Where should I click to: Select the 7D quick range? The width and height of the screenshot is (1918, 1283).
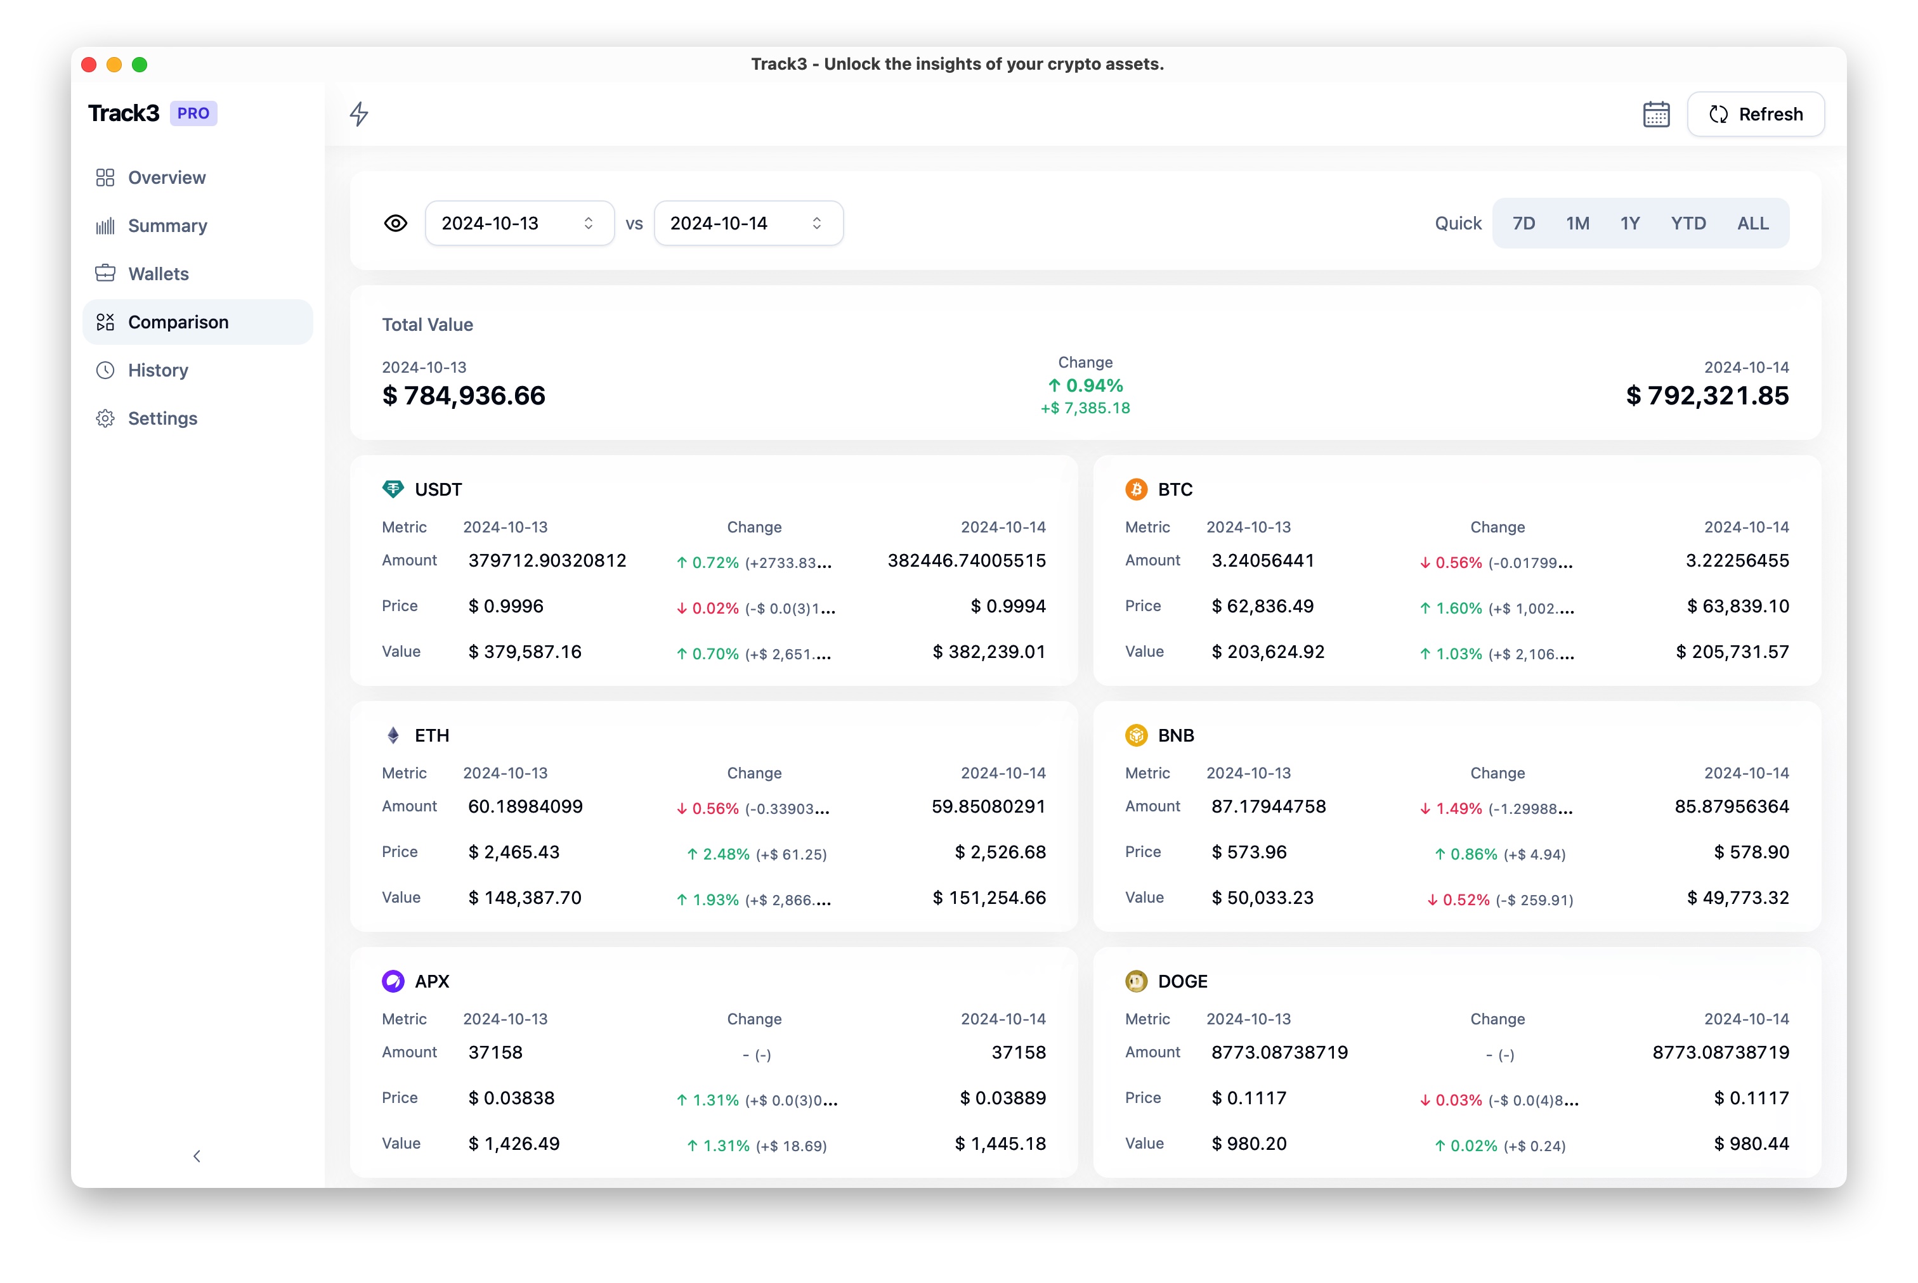tap(1523, 223)
